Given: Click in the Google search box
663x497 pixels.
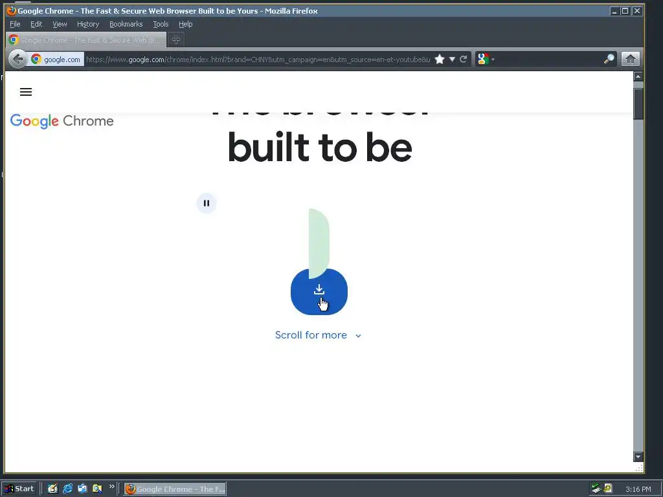Looking at the screenshot, I should coord(549,59).
